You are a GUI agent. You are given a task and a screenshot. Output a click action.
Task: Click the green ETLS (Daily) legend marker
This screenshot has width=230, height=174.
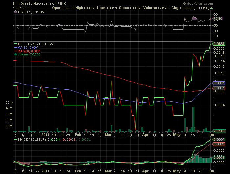click(16, 44)
